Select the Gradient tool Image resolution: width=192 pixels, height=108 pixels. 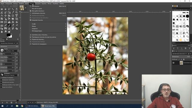pyautogui.click(x=2, y=25)
